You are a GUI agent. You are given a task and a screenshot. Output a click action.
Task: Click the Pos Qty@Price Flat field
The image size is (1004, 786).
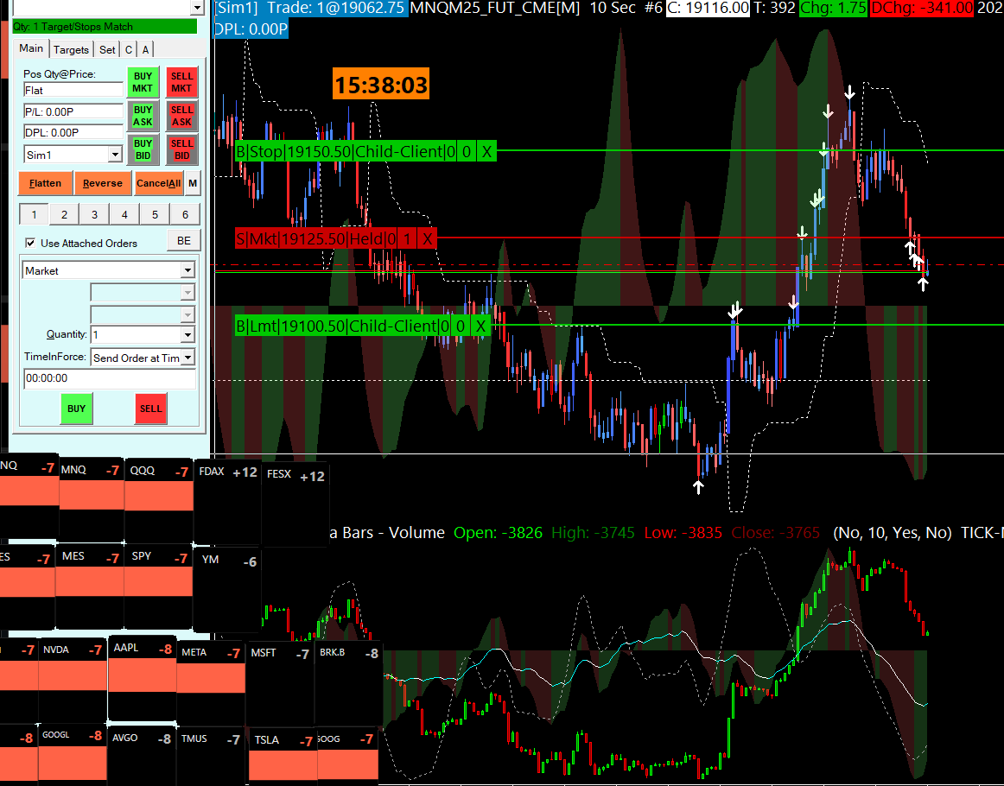pos(73,90)
